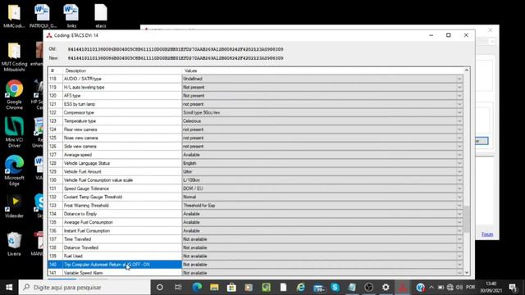Launch Microsoft Edge desktop shortcut
The image size is (525, 295).
pos(14,170)
